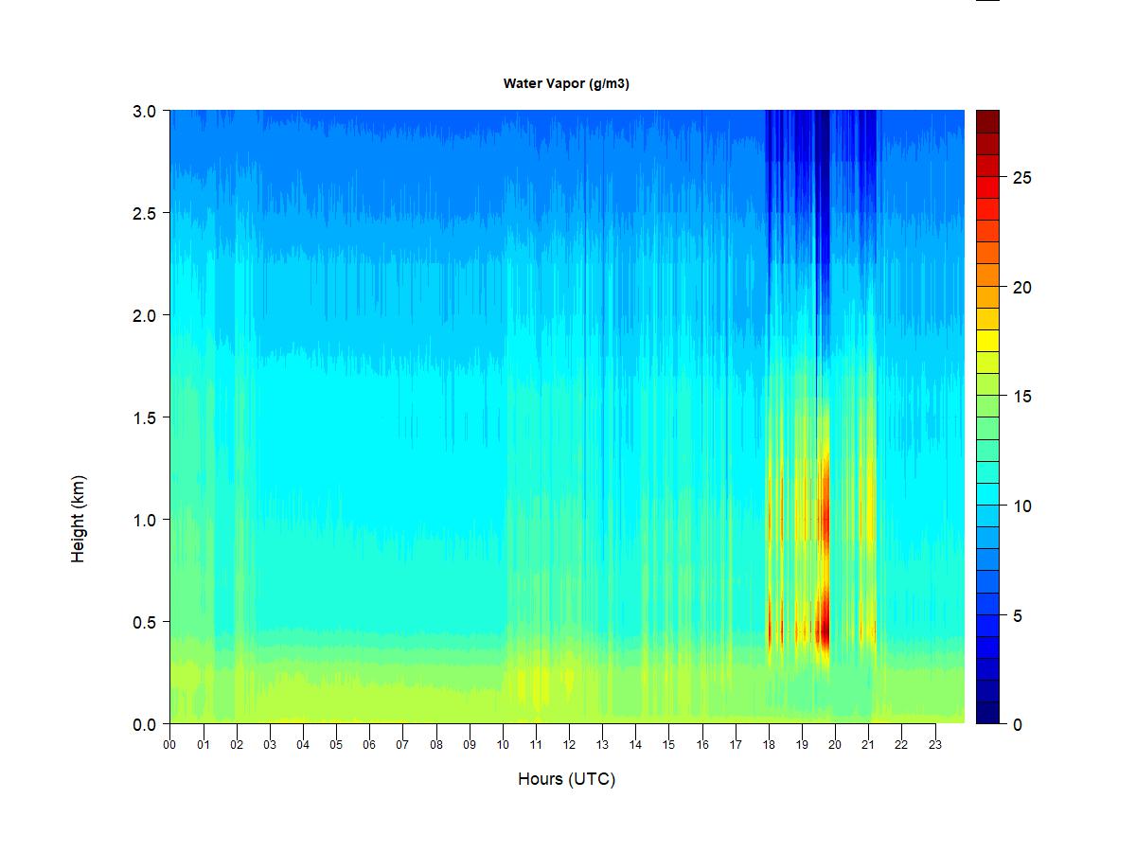Select the hour tick label "10"
Viewport: 1136px width, 852px height.
click(502, 744)
